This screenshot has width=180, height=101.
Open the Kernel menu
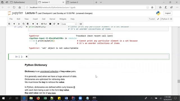pos(52,19)
